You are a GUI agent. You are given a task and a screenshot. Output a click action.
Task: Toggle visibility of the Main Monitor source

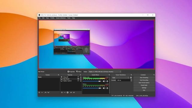coord(78,79)
